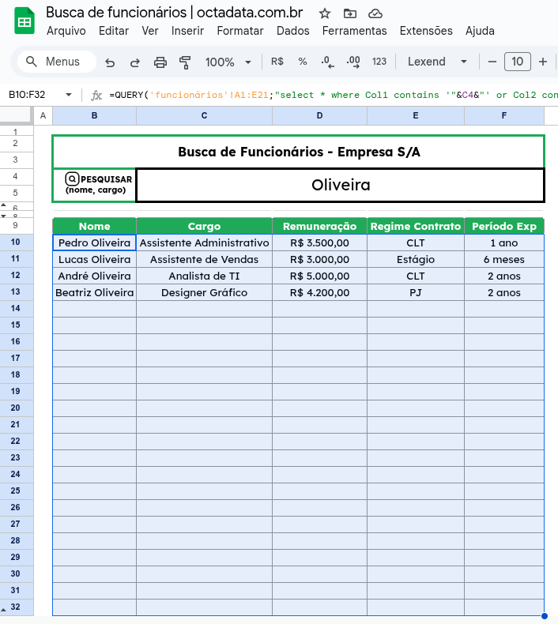The width and height of the screenshot is (558, 624).
Task: Click the document title text
Action: [x=175, y=13]
